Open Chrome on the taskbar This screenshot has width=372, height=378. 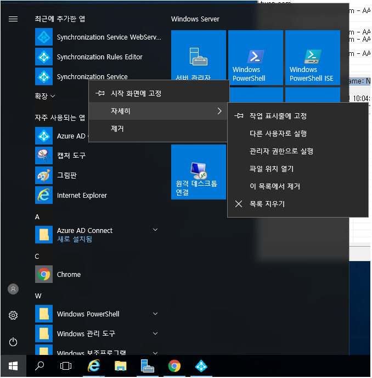point(174,366)
